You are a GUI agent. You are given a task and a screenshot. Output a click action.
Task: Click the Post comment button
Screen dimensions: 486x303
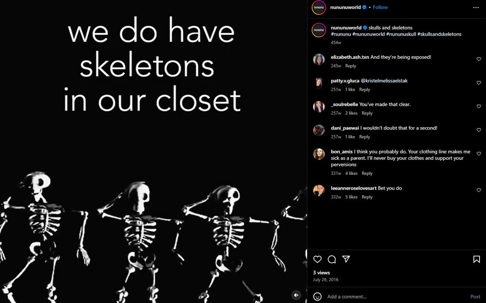tap(475, 297)
